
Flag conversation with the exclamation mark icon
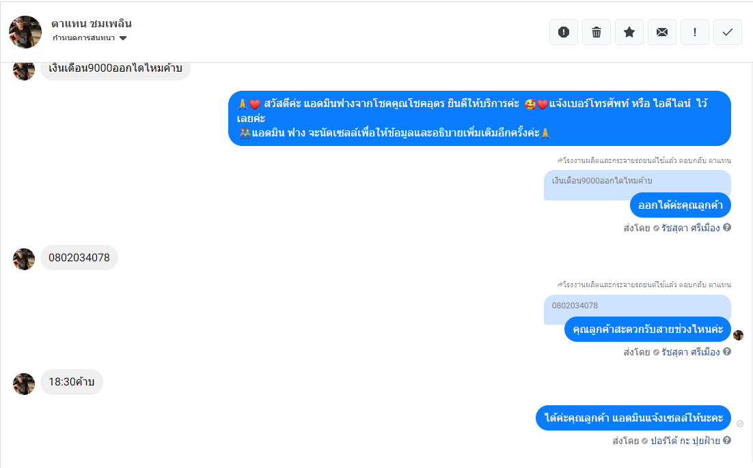pyautogui.click(x=694, y=32)
